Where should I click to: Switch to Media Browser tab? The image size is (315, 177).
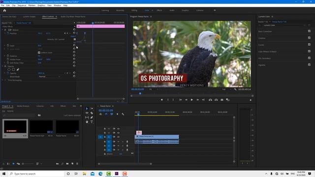click(x=23, y=106)
